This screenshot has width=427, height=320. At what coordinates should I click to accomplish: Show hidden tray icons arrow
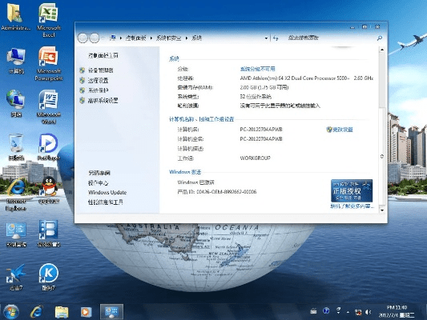coord(348,312)
